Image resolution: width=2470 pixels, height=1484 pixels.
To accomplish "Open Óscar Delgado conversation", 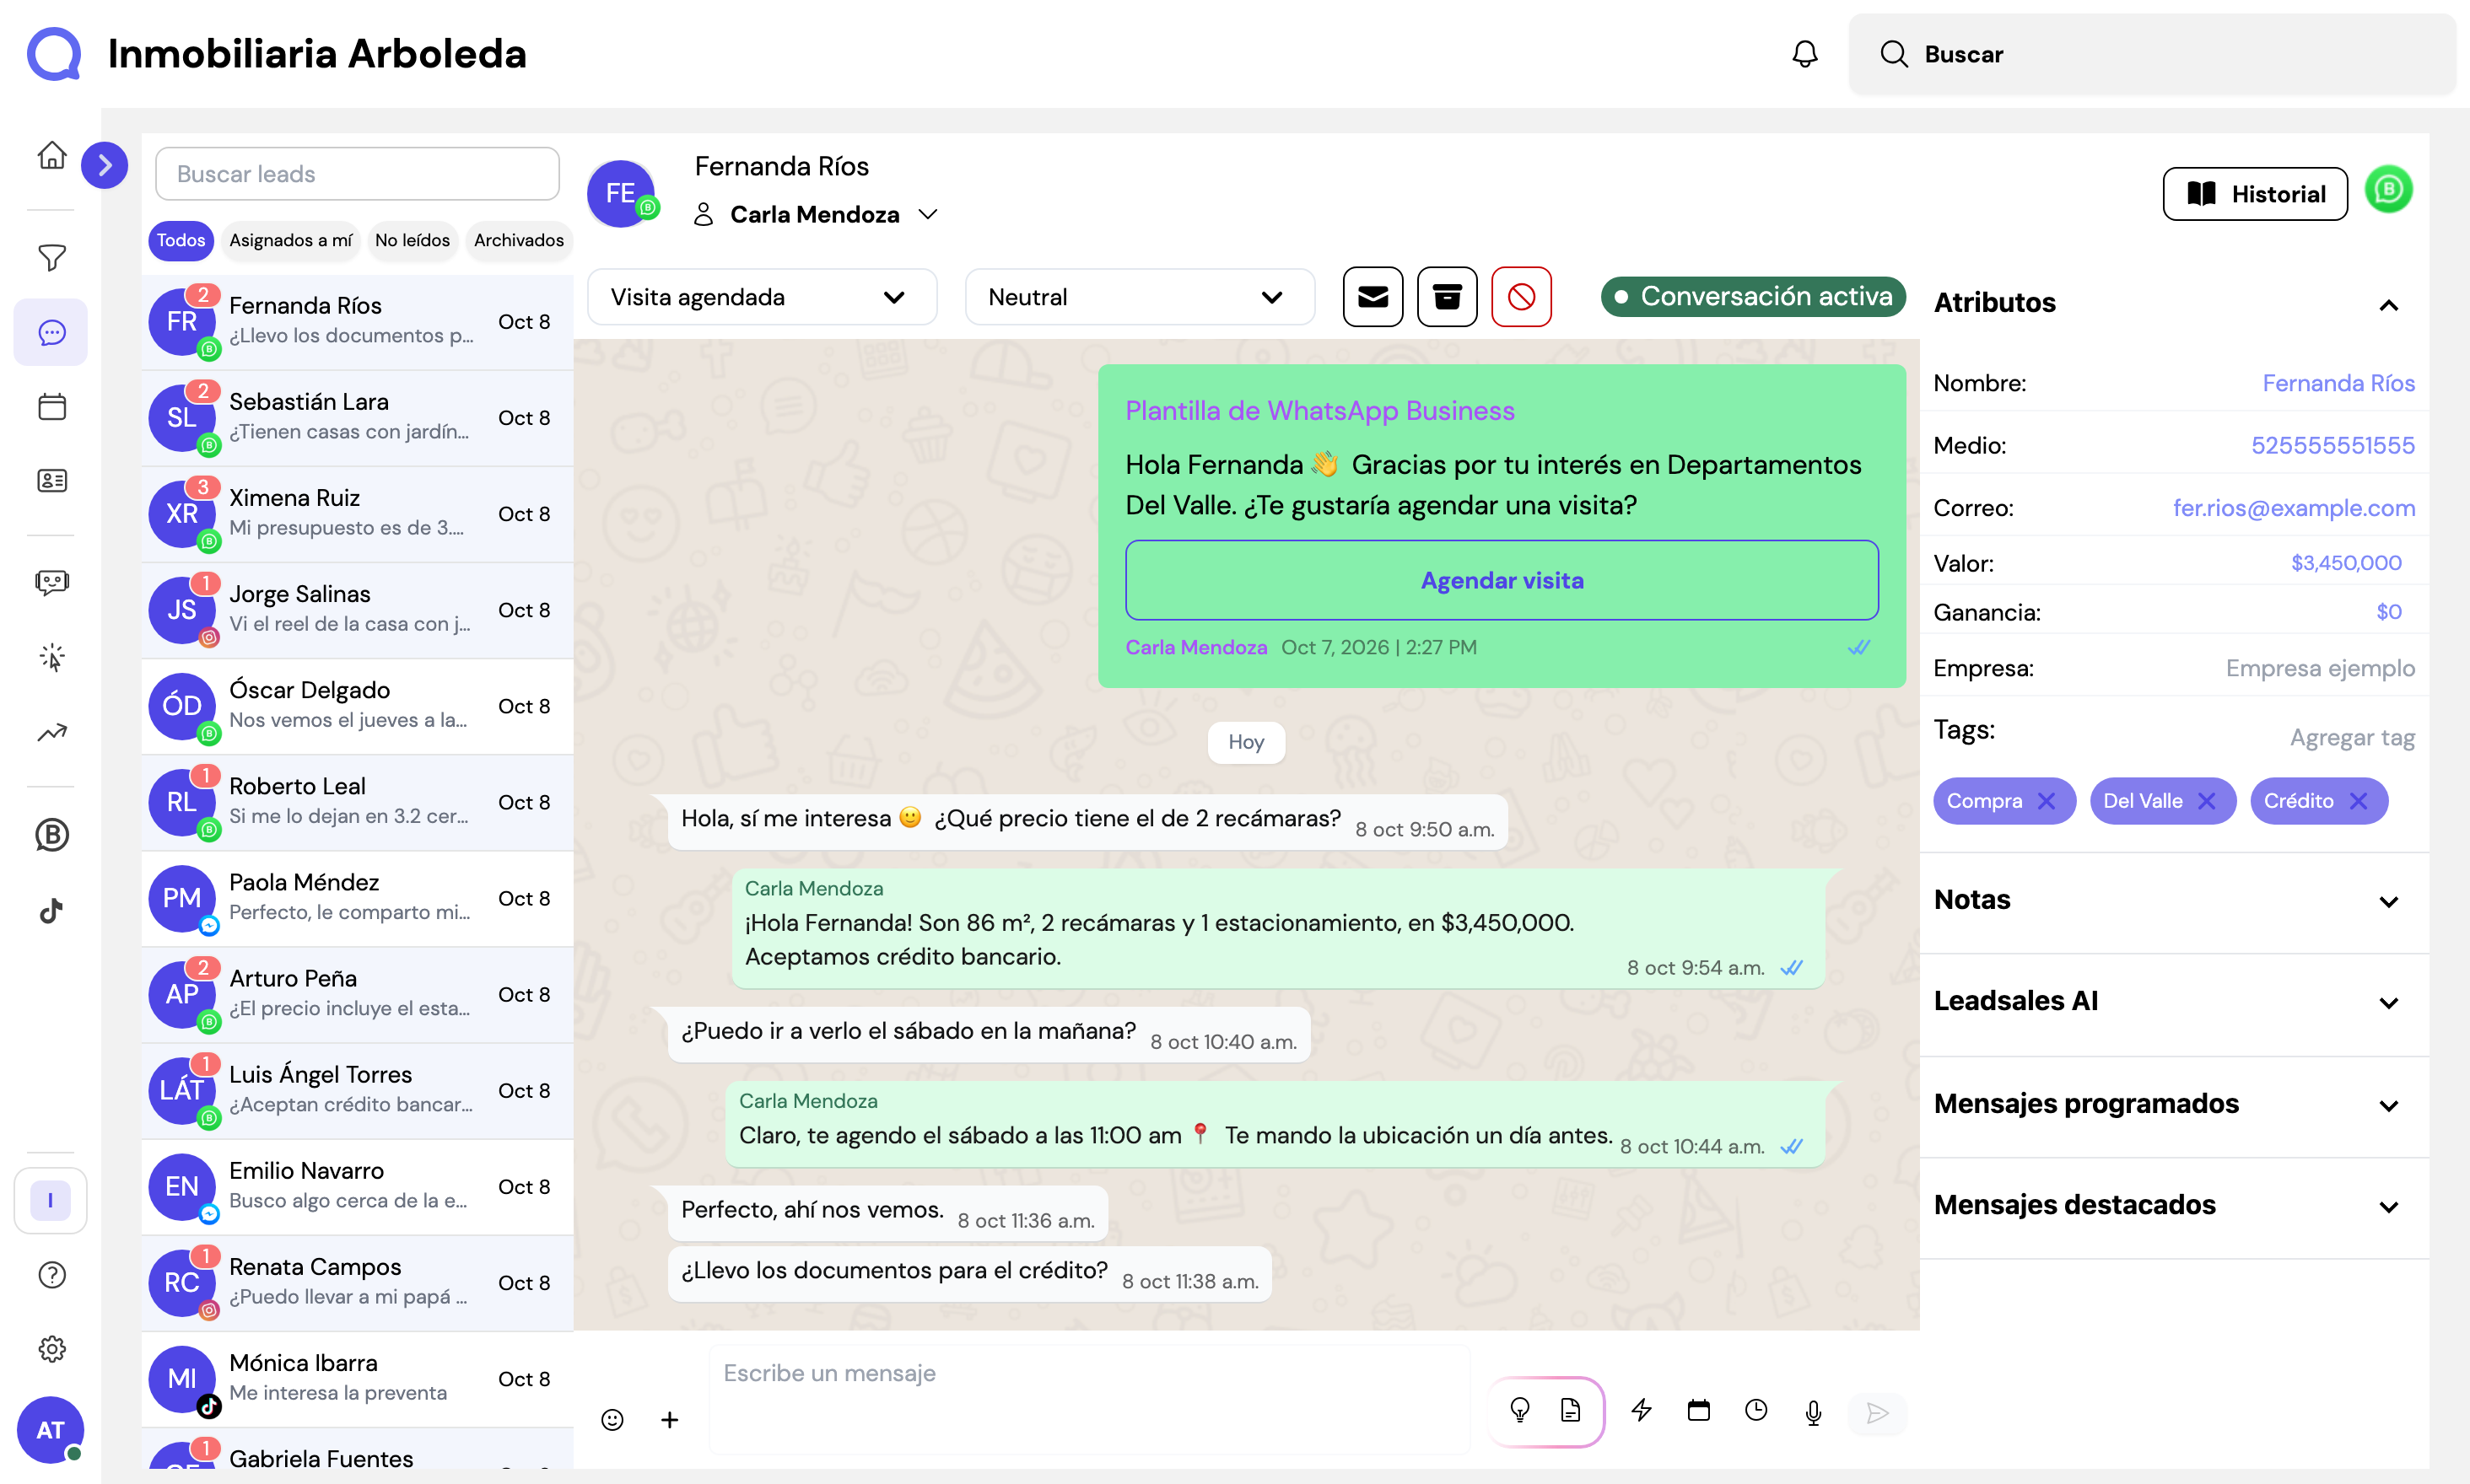I will pyautogui.click(x=357, y=706).
